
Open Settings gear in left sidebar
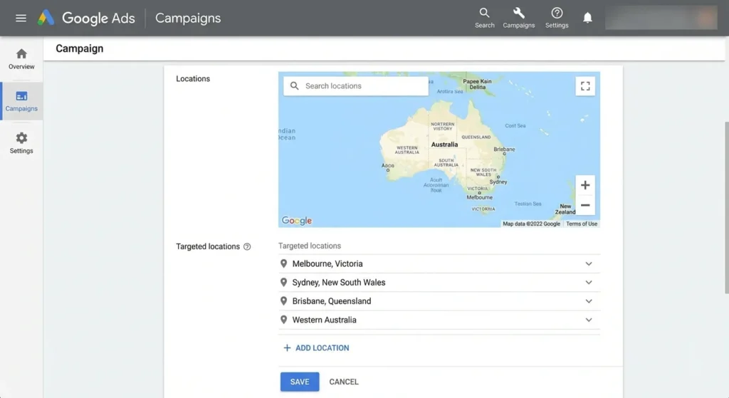21,142
